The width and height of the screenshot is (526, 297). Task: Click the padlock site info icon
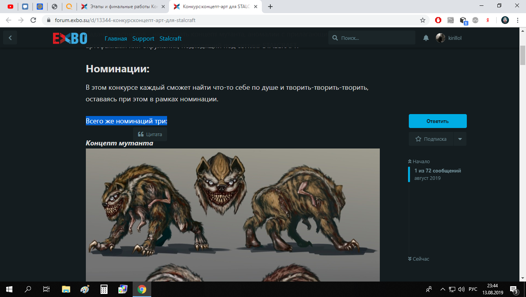pos(48,20)
